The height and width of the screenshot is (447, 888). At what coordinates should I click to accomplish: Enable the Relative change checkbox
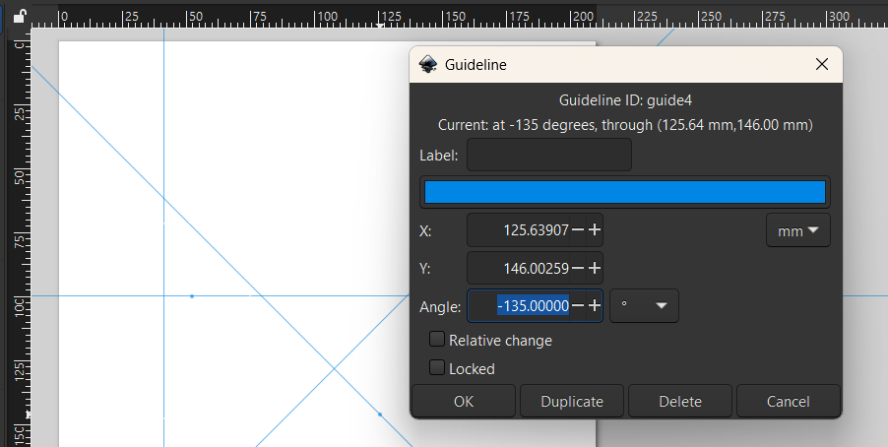[x=437, y=340]
